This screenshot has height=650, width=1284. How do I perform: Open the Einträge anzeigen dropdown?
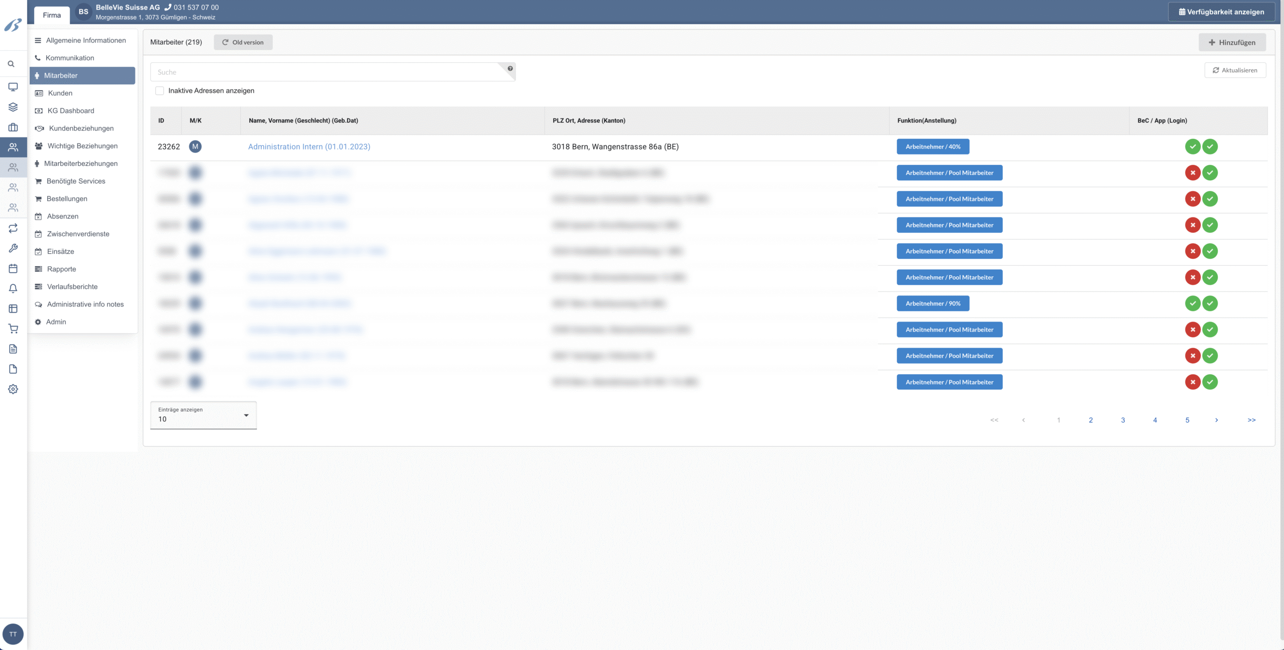203,415
